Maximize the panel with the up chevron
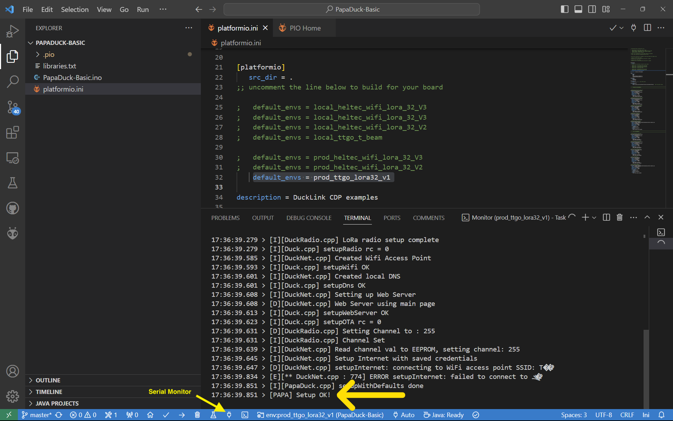673x421 pixels. [x=647, y=218]
